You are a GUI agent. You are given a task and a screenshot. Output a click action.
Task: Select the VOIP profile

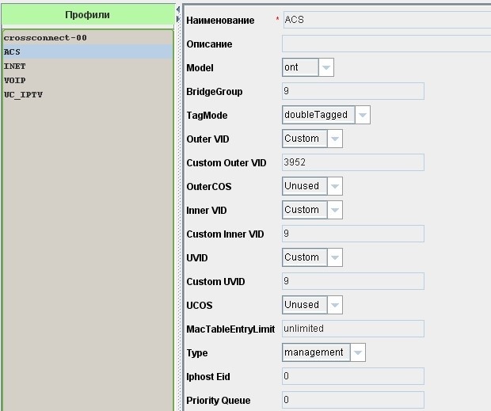coord(15,81)
